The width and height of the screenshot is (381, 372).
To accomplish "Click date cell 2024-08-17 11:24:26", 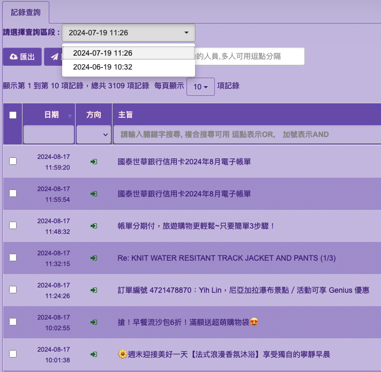I will (54, 291).
